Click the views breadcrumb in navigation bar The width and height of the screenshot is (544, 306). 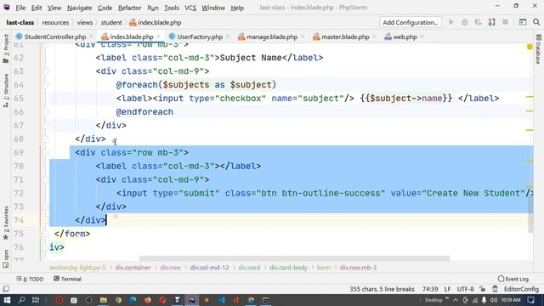point(85,23)
